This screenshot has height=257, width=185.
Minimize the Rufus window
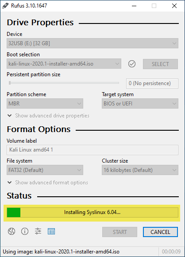(134, 6)
